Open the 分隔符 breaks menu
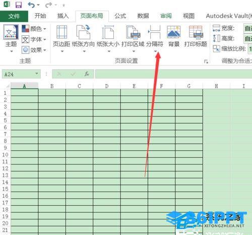252x235 pixels. [x=155, y=39]
